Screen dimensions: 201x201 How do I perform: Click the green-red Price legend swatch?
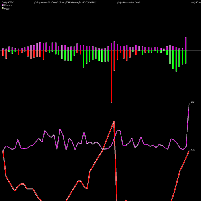point(2,8)
